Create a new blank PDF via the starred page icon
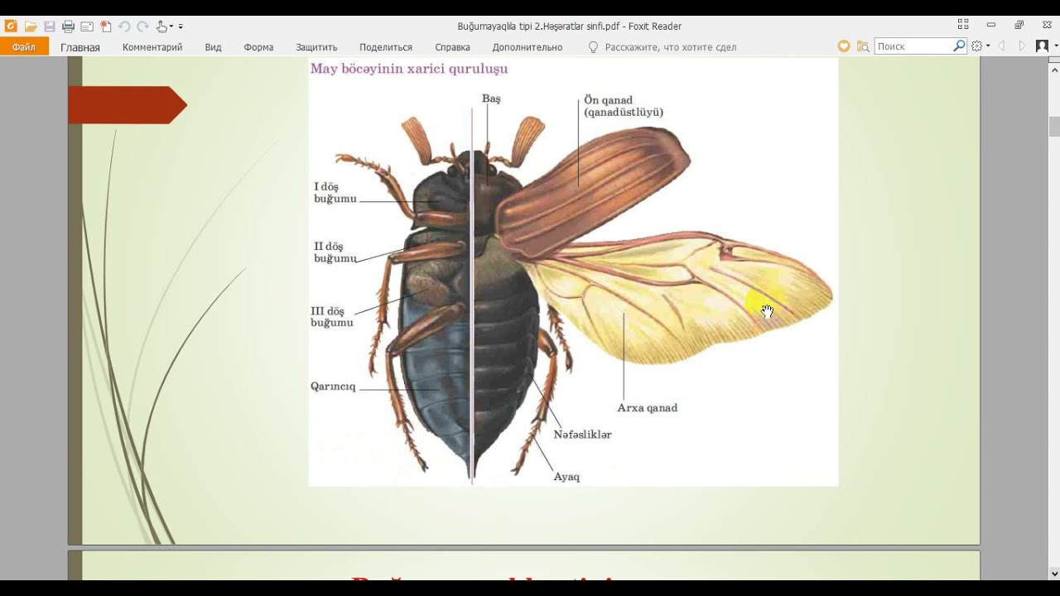This screenshot has width=1060, height=596. [x=106, y=26]
